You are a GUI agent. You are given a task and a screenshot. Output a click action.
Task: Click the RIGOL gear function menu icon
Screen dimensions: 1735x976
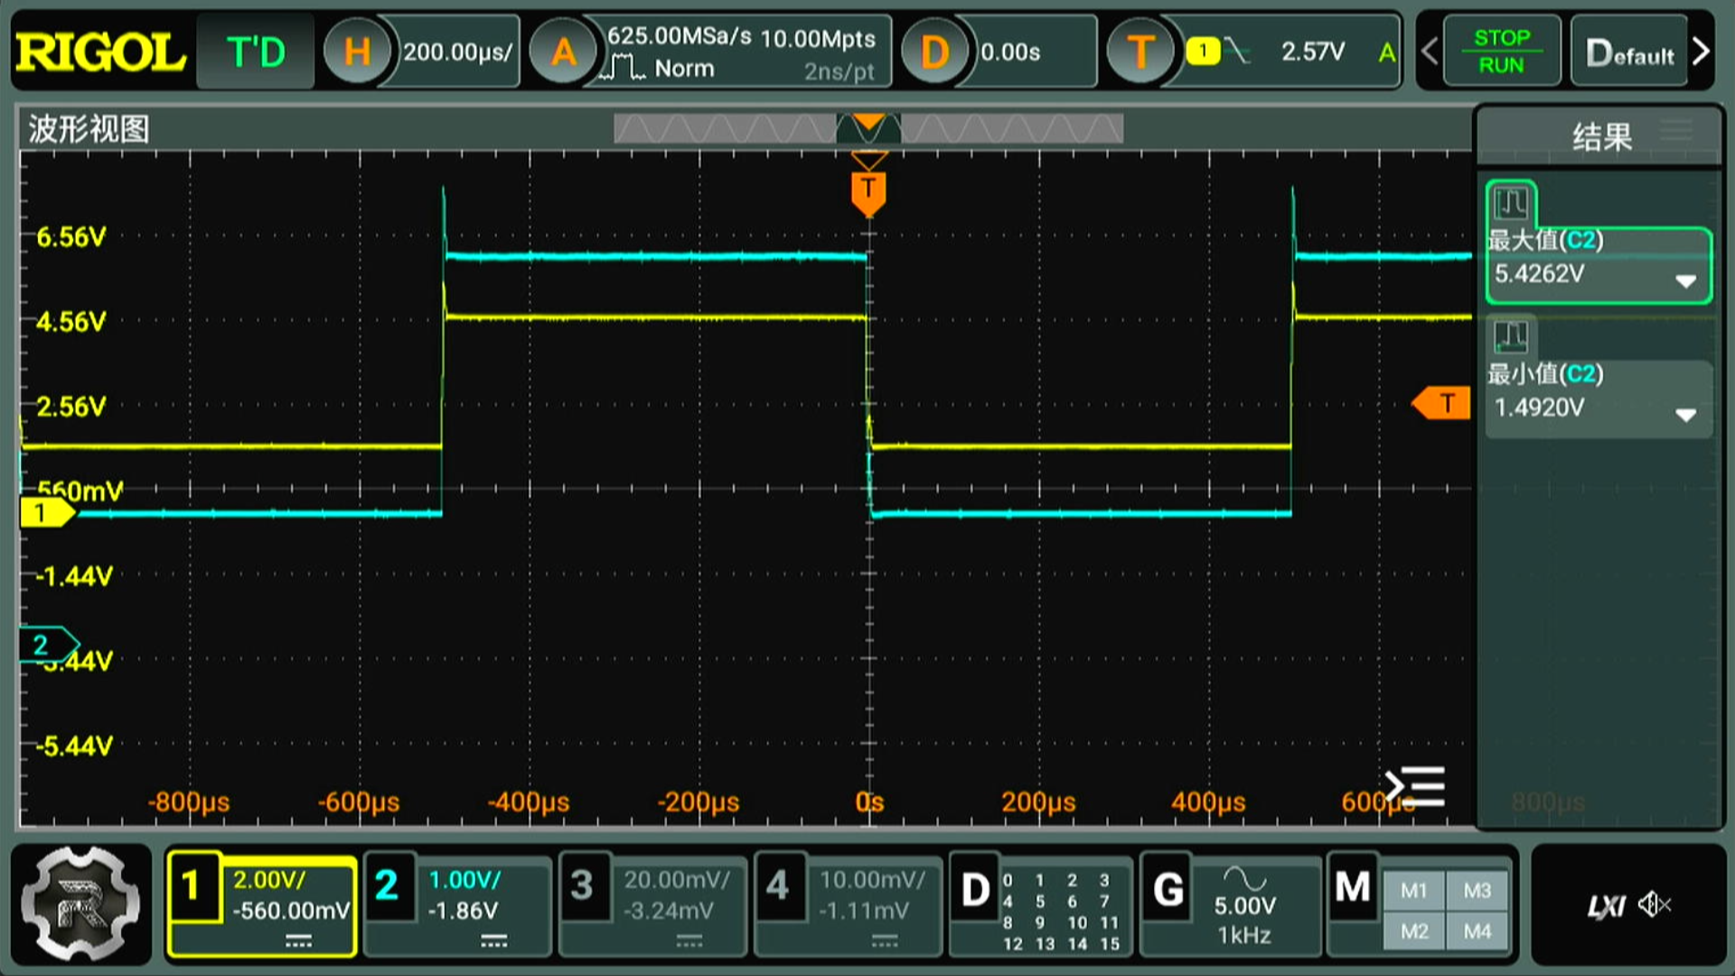(80, 904)
